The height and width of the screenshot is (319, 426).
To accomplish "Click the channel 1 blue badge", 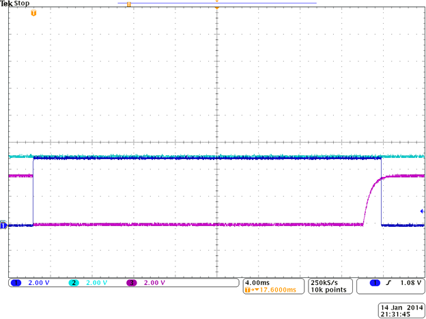I will (16, 283).
